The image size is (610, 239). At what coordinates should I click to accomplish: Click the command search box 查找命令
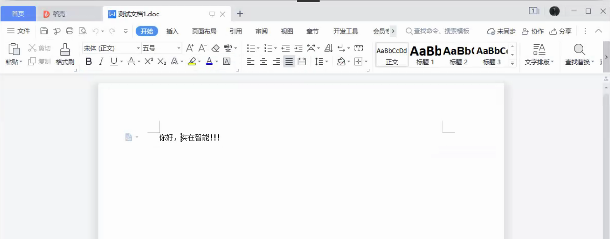(441, 31)
